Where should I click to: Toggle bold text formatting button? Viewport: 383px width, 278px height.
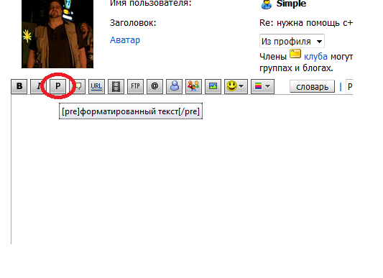19,86
